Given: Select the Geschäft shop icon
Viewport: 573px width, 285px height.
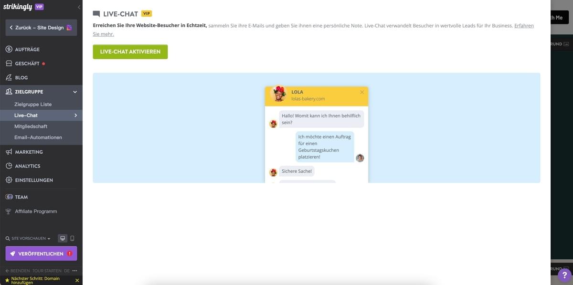Looking at the screenshot, I should pos(8,63).
